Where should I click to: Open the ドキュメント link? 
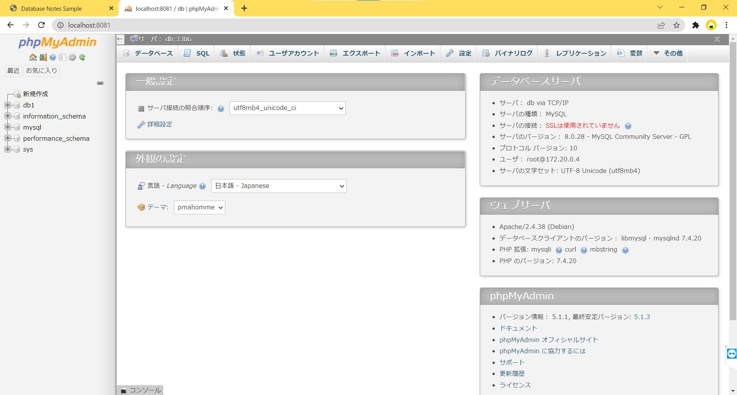click(518, 328)
